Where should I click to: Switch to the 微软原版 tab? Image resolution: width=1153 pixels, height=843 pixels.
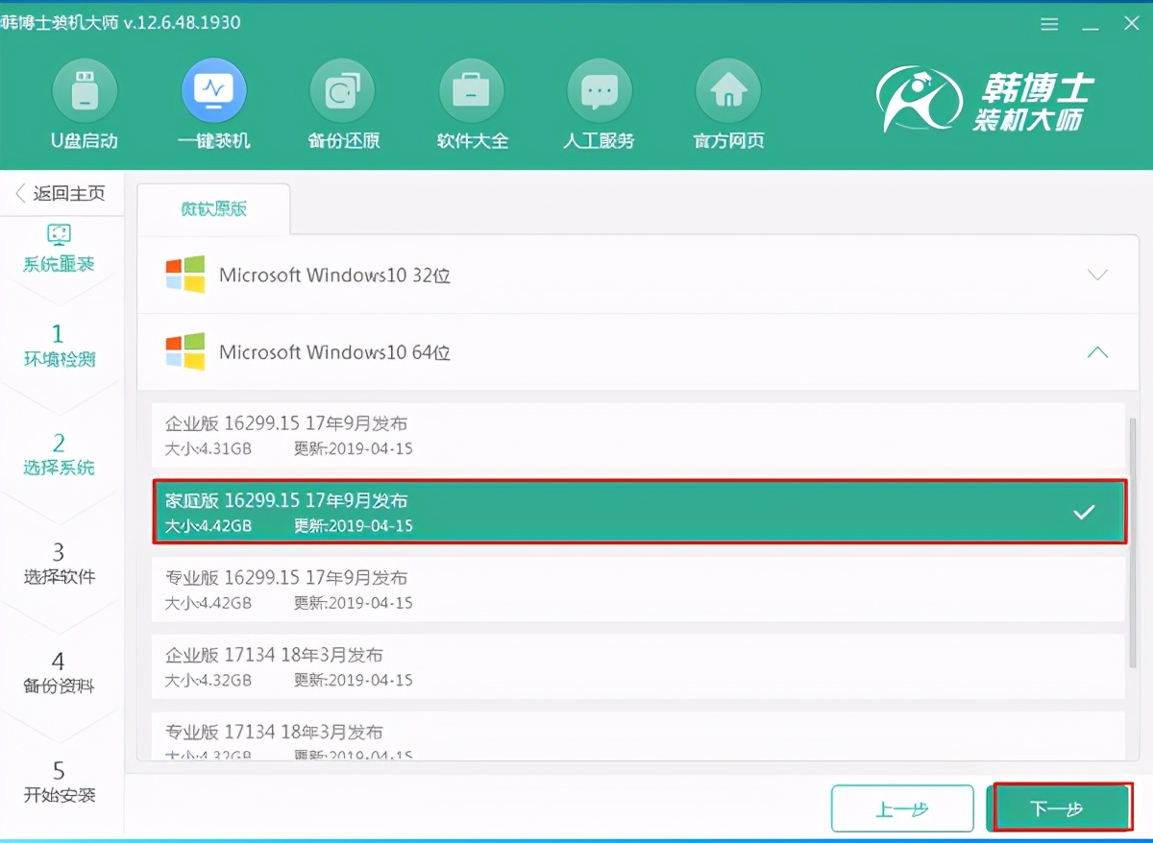point(213,209)
